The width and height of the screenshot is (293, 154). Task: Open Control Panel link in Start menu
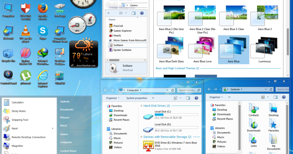[x=68, y=151]
